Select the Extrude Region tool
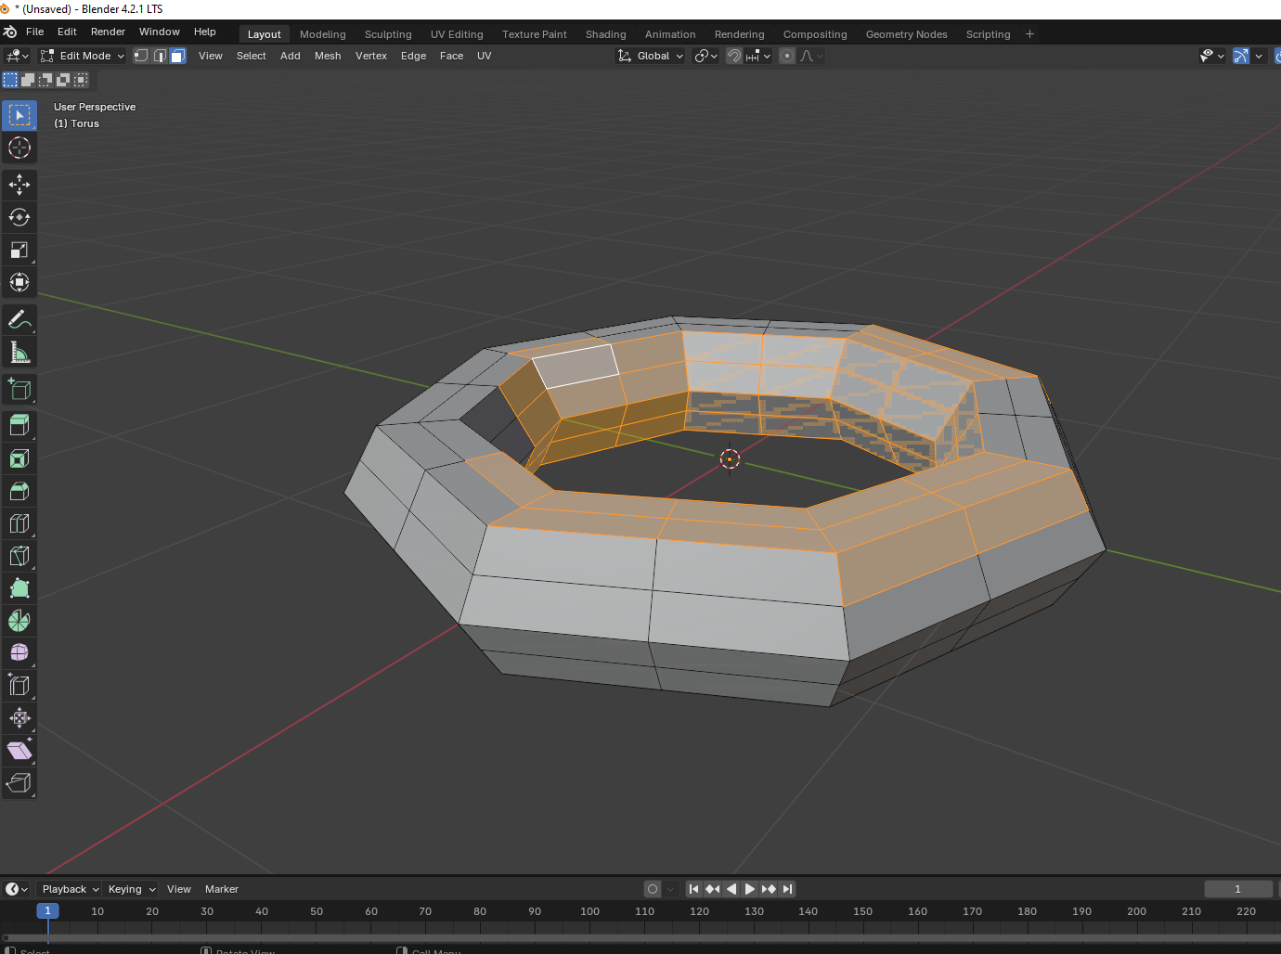Screen dimensions: 1281x954 click(x=19, y=426)
